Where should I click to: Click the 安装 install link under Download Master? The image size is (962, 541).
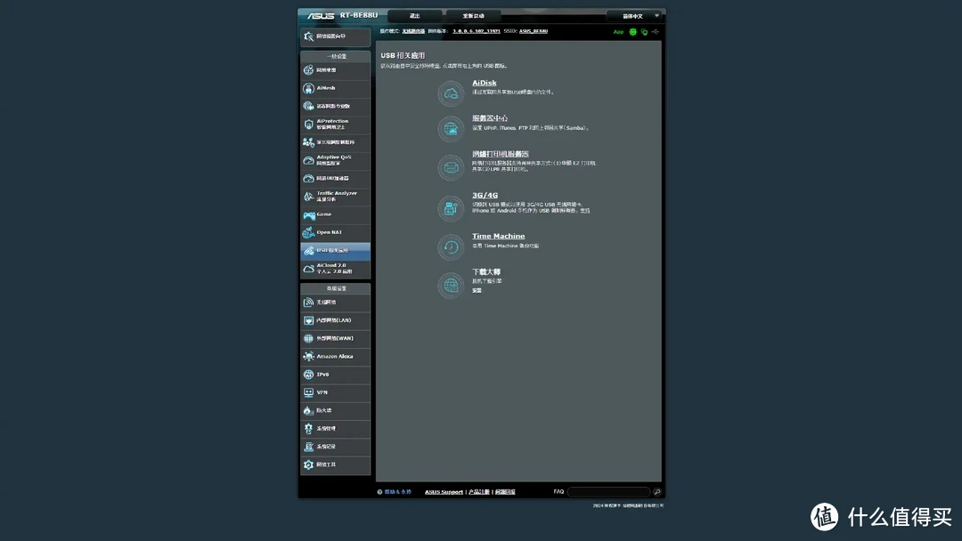(x=477, y=290)
